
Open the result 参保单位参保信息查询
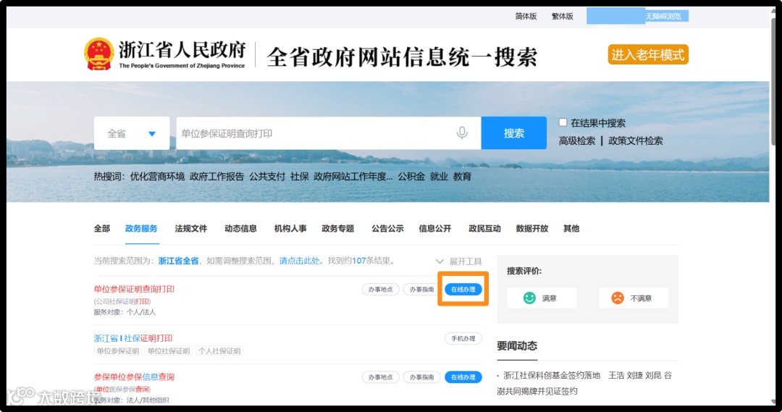(x=134, y=377)
